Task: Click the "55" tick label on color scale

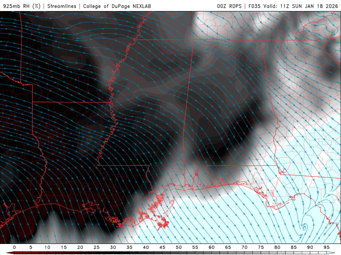Action: click(x=195, y=247)
